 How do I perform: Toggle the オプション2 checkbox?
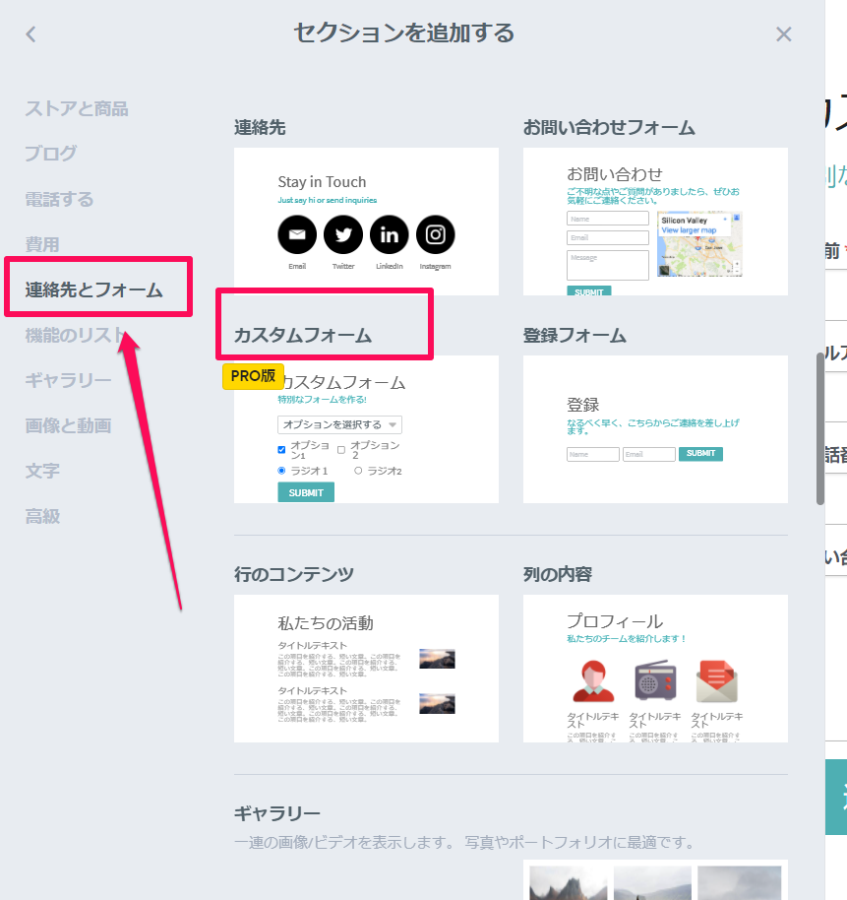click(x=341, y=450)
